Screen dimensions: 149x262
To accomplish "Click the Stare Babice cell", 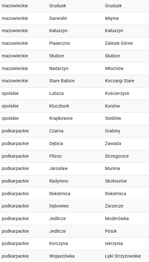I will click(x=62, y=81).
